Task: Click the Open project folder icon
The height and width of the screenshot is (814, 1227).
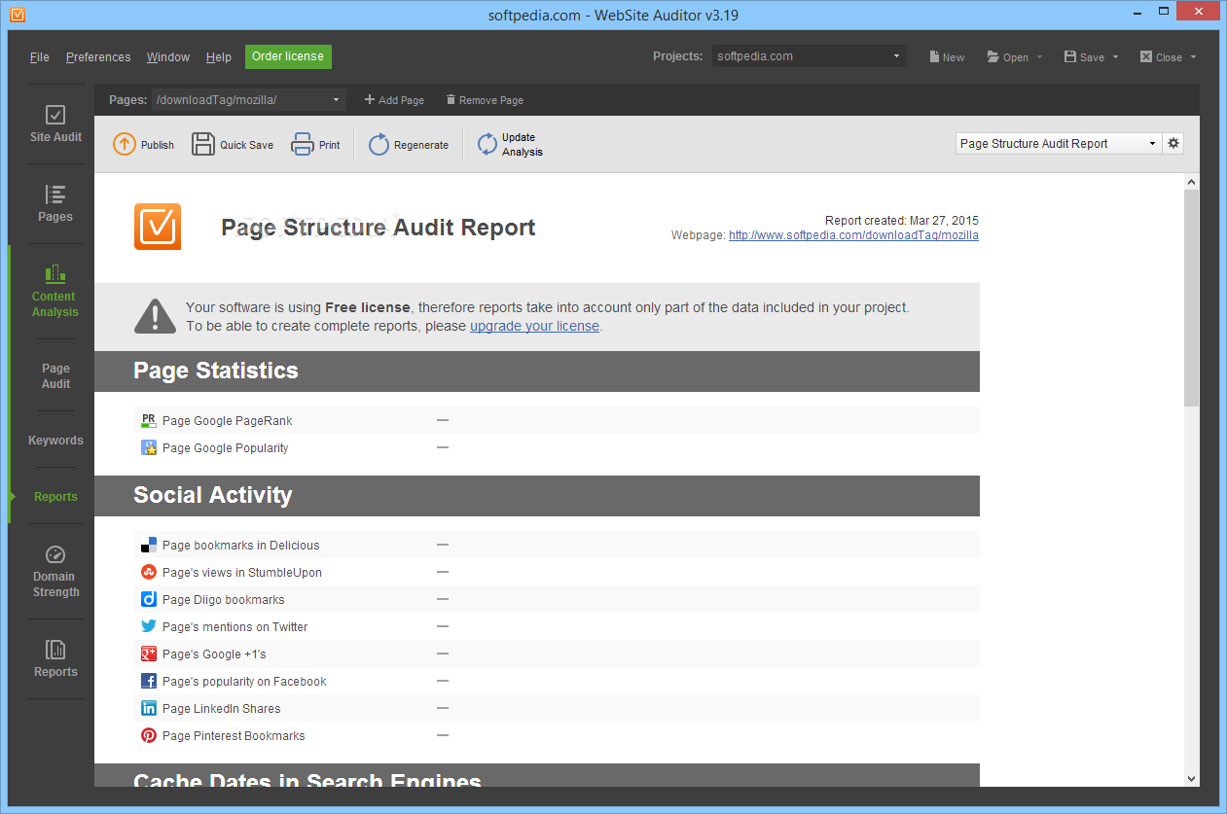Action: pyautogui.click(x=992, y=56)
